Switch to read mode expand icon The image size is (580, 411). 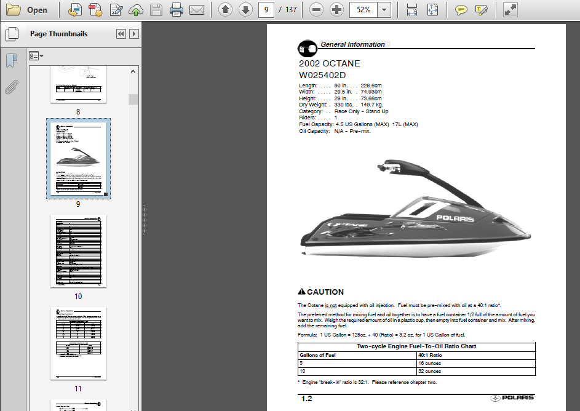[x=510, y=10]
